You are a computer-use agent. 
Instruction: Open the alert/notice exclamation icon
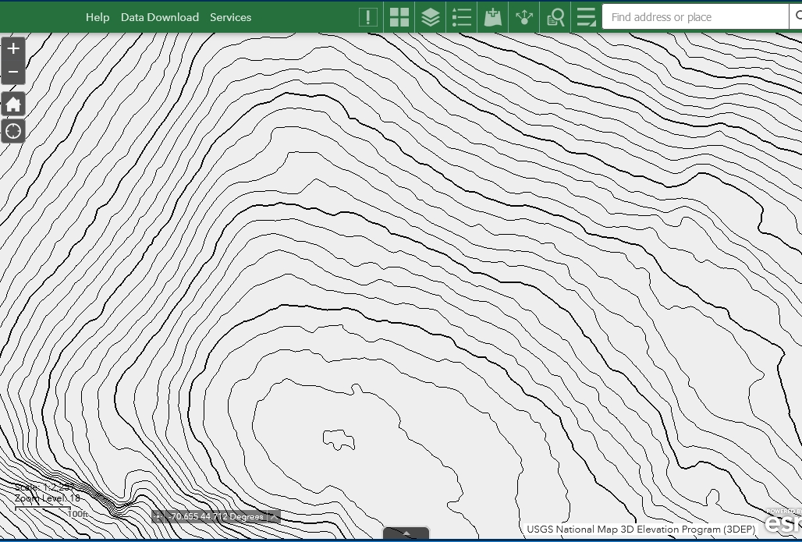pyautogui.click(x=367, y=17)
